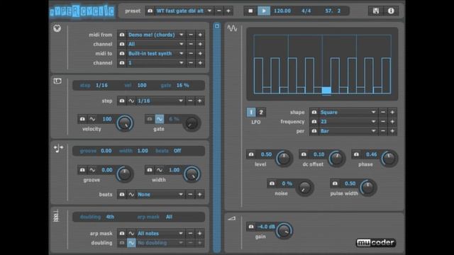Click the gate knob
Screen dimensions: 454x255
[x=192, y=123]
